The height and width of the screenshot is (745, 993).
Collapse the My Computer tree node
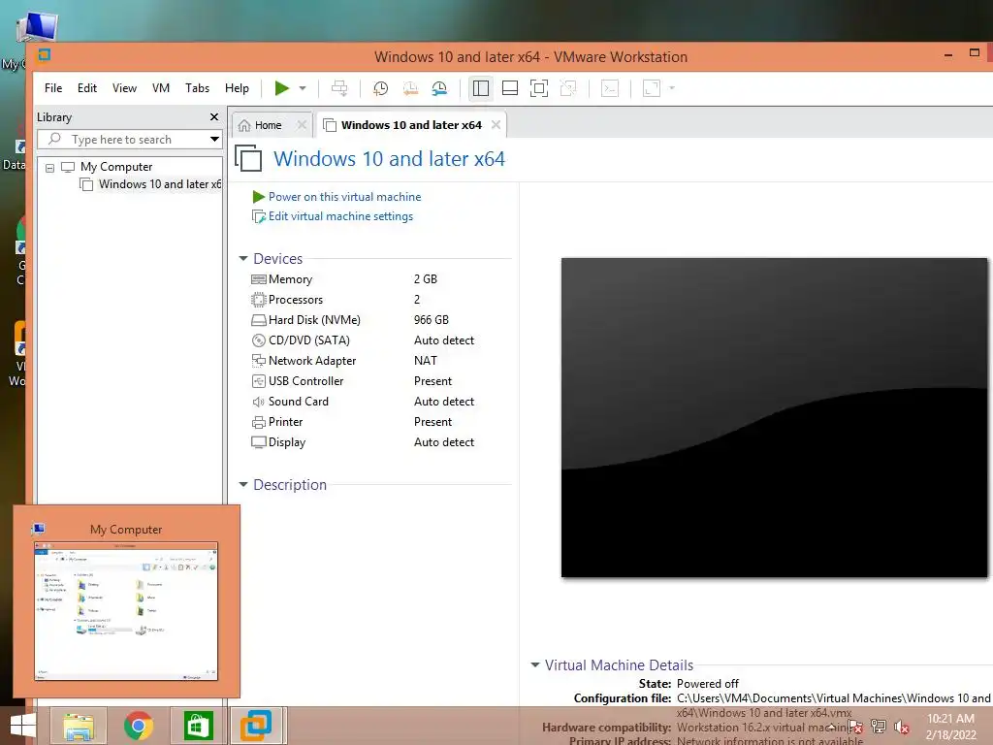(50, 168)
